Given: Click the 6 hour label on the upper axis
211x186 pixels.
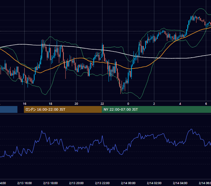Looking at the screenshot, I should (206, 104).
